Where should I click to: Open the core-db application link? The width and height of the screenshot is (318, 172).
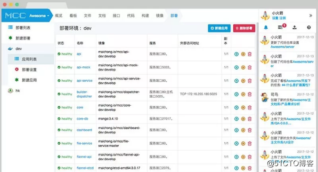pos(82,119)
